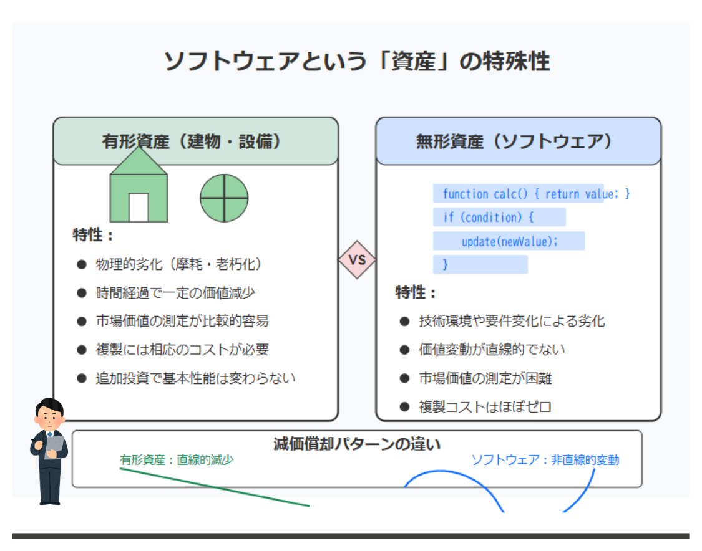Click the closing brace code line

pyautogui.click(x=480, y=264)
